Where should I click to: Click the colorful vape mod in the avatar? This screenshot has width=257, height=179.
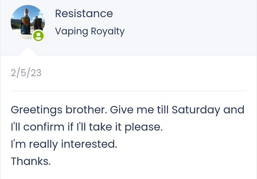tap(26, 26)
